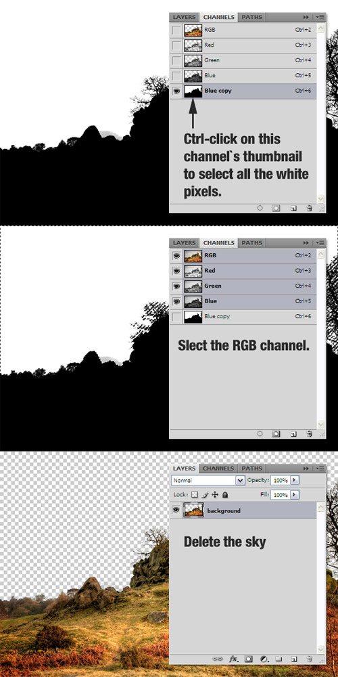Screen dimensions: 338x677
Task: Click the Opacity 100% field
Action: click(281, 480)
